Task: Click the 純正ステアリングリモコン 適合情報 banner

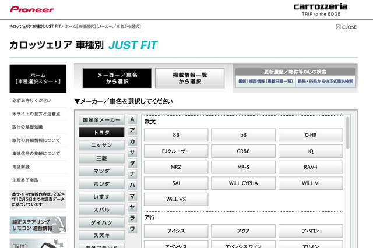Action: pyautogui.click(x=38, y=225)
